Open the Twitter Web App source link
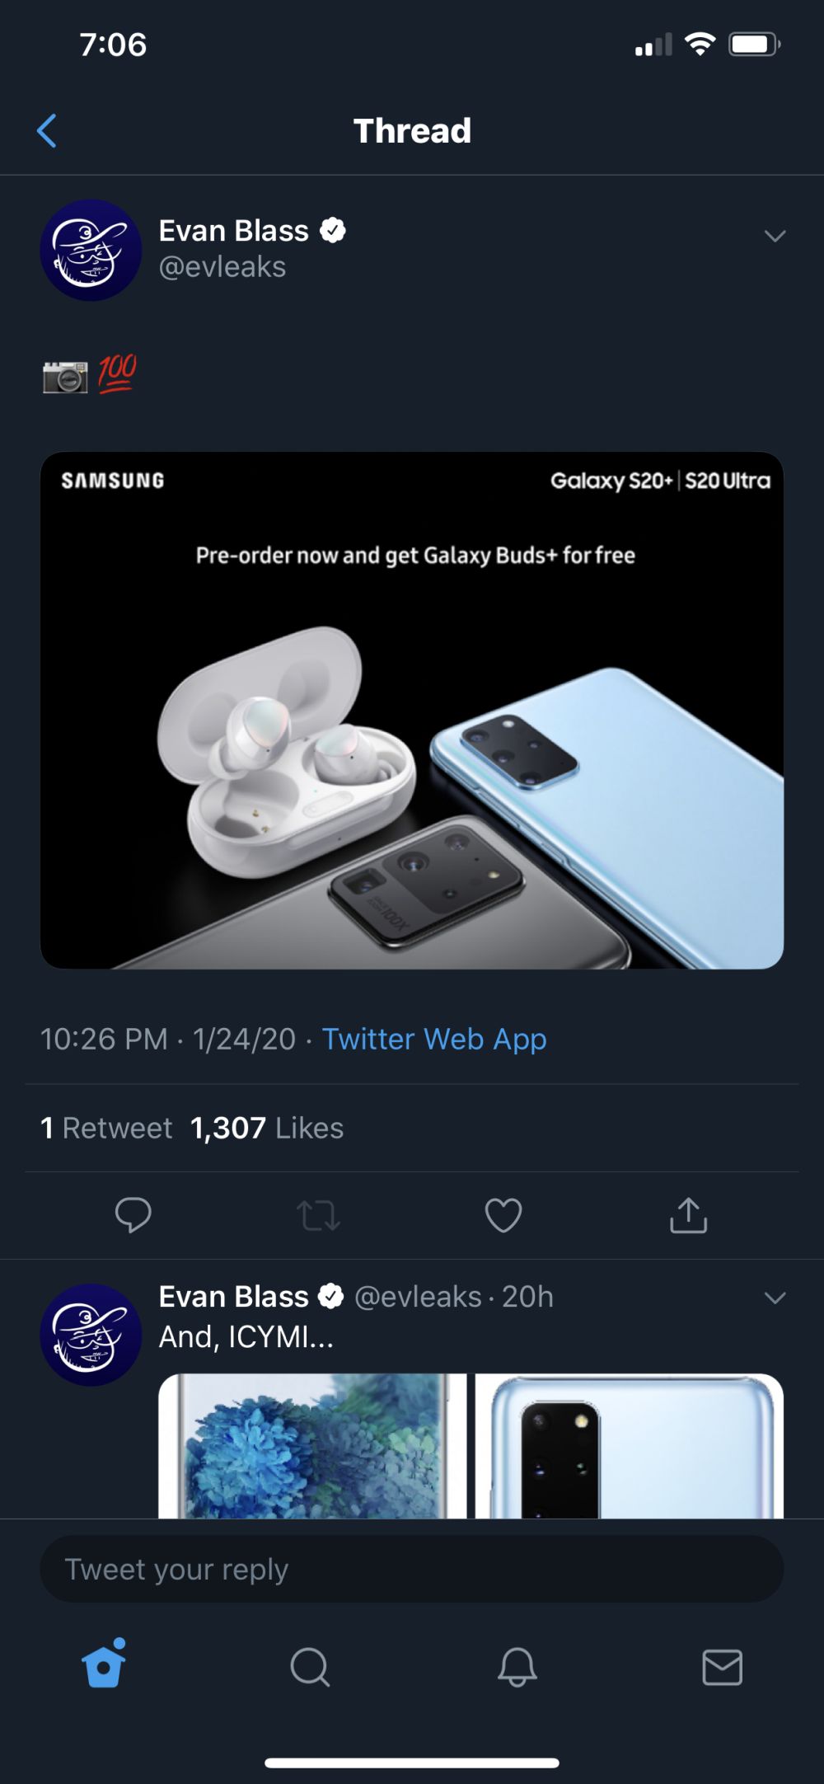Viewport: 824px width, 1784px height. point(435,1040)
